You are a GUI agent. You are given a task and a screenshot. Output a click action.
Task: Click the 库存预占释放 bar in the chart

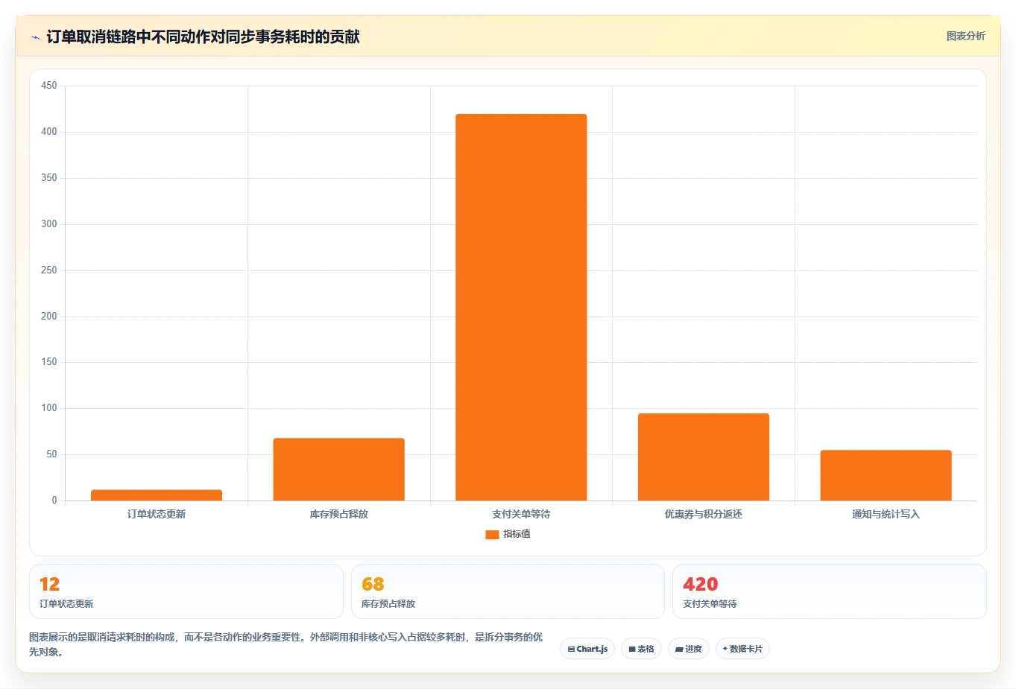click(x=338, y=469)
